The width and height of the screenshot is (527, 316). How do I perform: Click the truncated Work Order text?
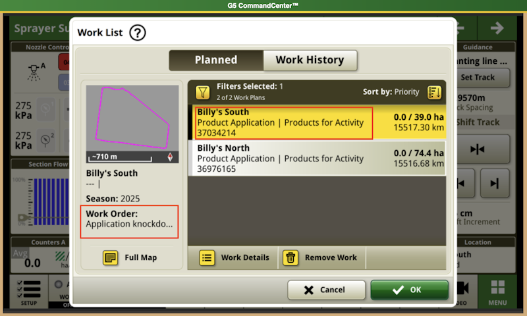pos(130,224)
